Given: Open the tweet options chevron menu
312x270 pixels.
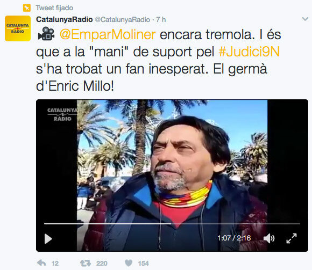Looking at the screenshot, I should tap(305, 19).
